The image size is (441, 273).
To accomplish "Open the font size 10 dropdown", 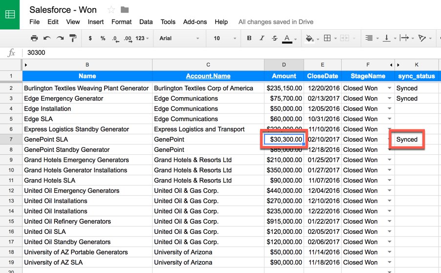I will tap(224, 38).
